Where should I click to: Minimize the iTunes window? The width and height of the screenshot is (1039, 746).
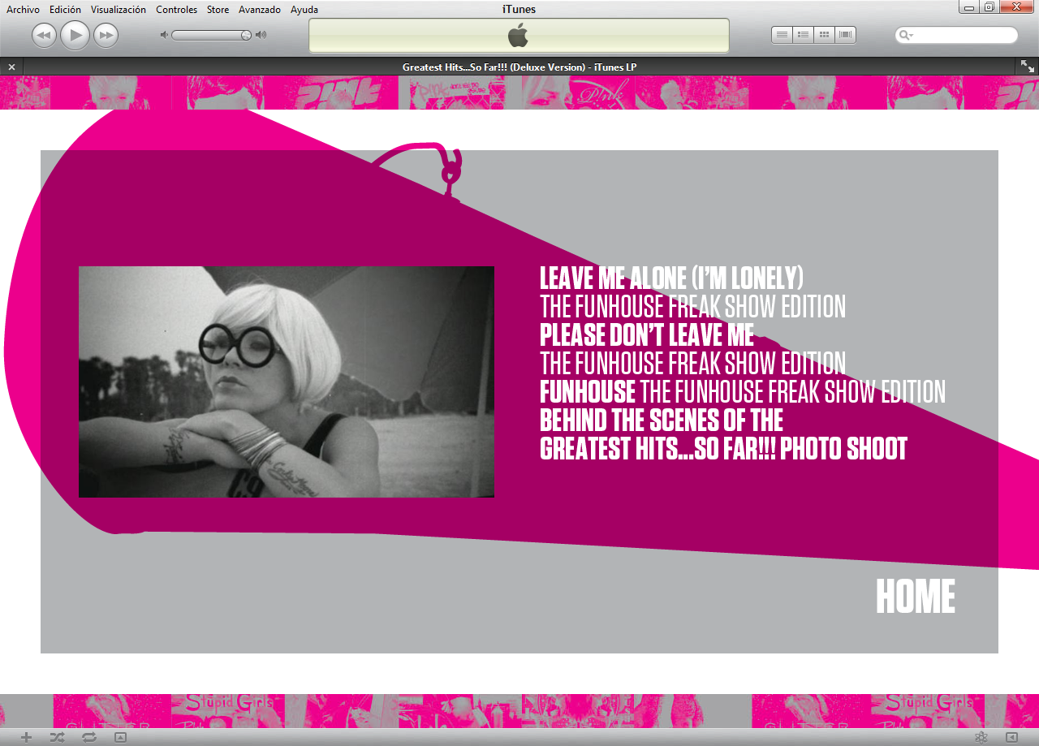[968, 6]
